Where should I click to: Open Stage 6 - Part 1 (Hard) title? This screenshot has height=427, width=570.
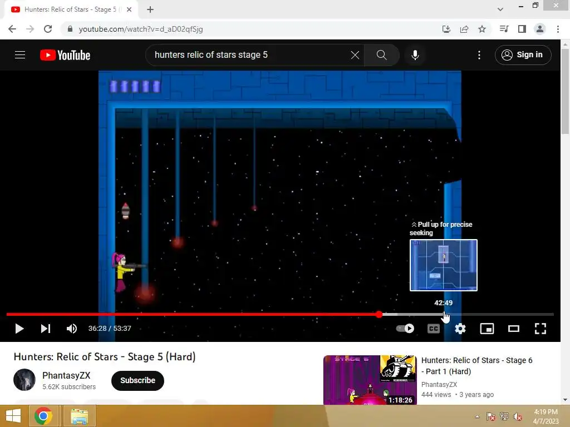(x=476, y=366)
